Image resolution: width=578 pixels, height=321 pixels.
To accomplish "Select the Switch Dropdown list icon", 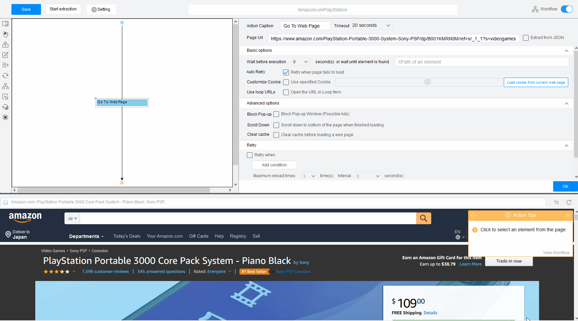I will pos(5,65).
